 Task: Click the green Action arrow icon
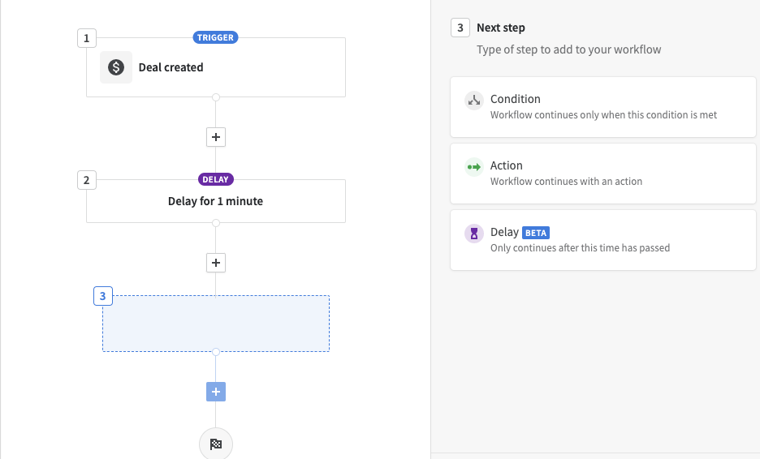click(474, 167)
